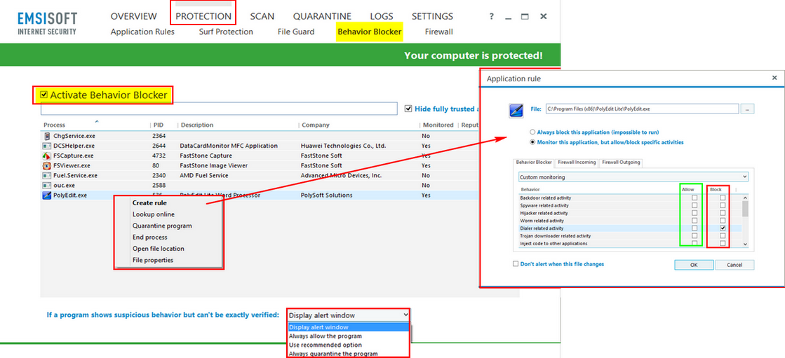Screen dimensions: 785x358
Task: Check Block for Hijacker related activity
Action: (723, 213)
